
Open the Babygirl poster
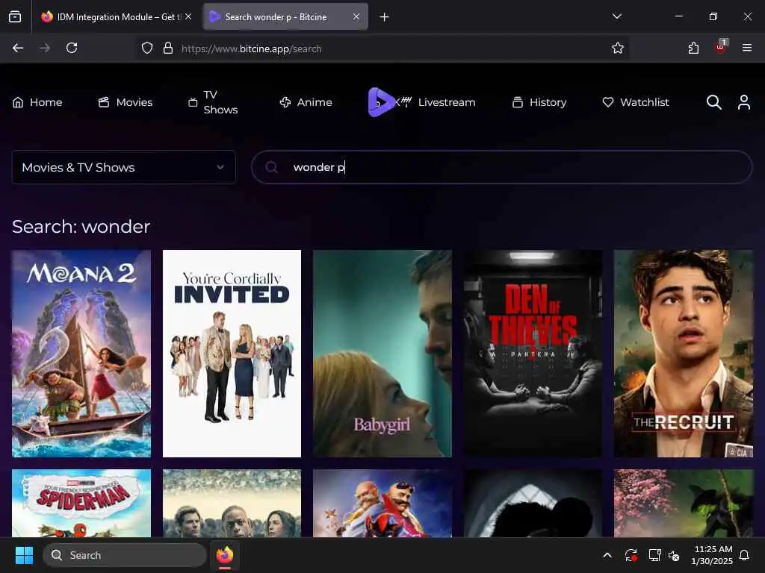pyautogui.click(x=382, y=353)
